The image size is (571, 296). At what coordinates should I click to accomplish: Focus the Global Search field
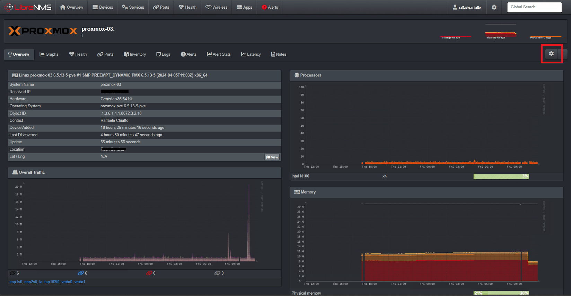pos(534,7)
